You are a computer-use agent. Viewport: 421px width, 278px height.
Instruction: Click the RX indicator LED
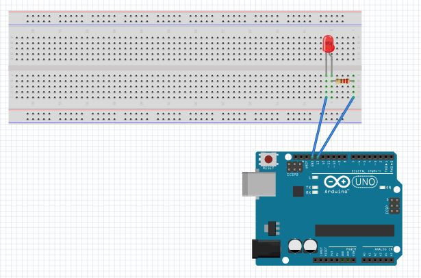pos(315,192)
